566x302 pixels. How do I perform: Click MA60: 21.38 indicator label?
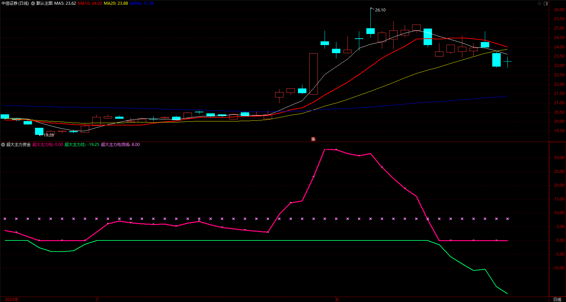[142, 3]
